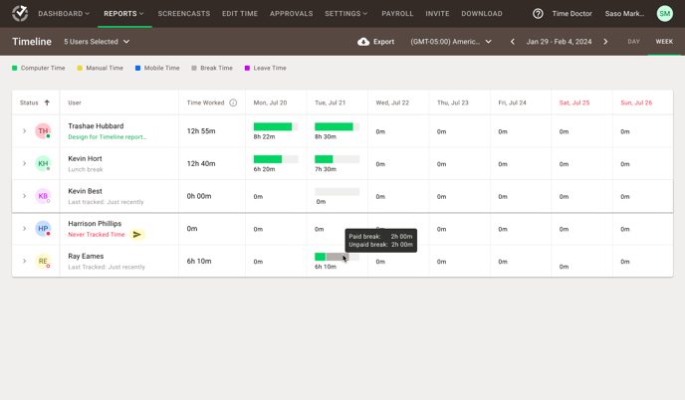Click the User column header
Viewport: 685px width, 400px height.
click(75, 102)
